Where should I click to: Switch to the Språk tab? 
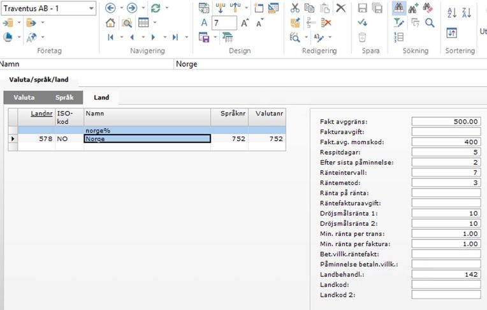click(x=64, y=98)
